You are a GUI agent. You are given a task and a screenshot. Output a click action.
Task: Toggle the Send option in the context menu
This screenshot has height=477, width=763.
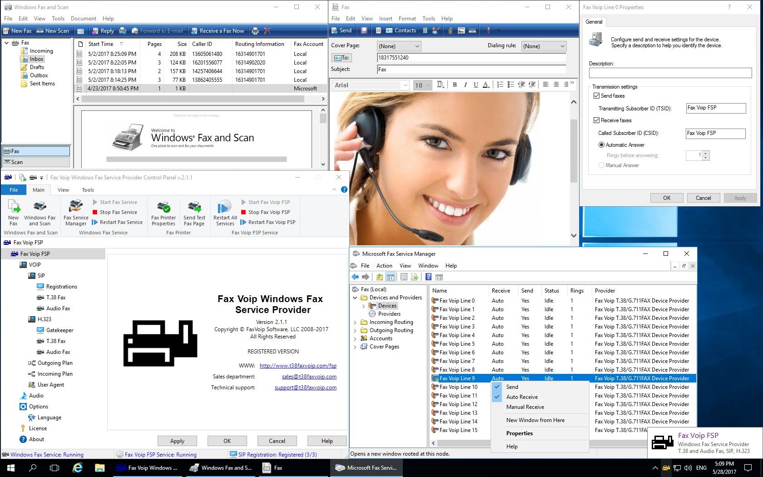[x=540, y=387]
